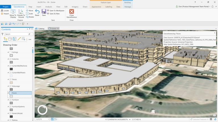
Task: Uncheck the Furniture layer checkbox
Action: 10,100
